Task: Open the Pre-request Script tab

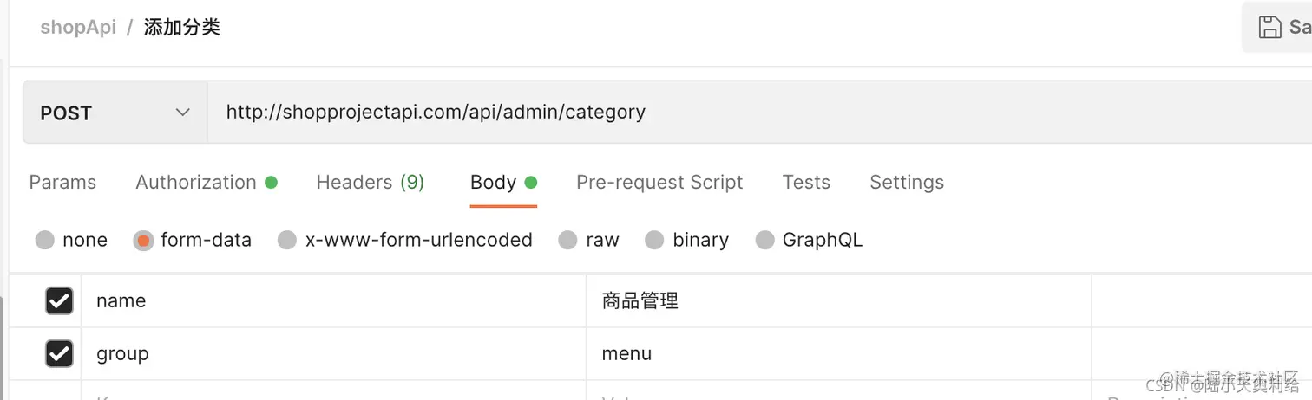Action: click(x=659, y=183)
